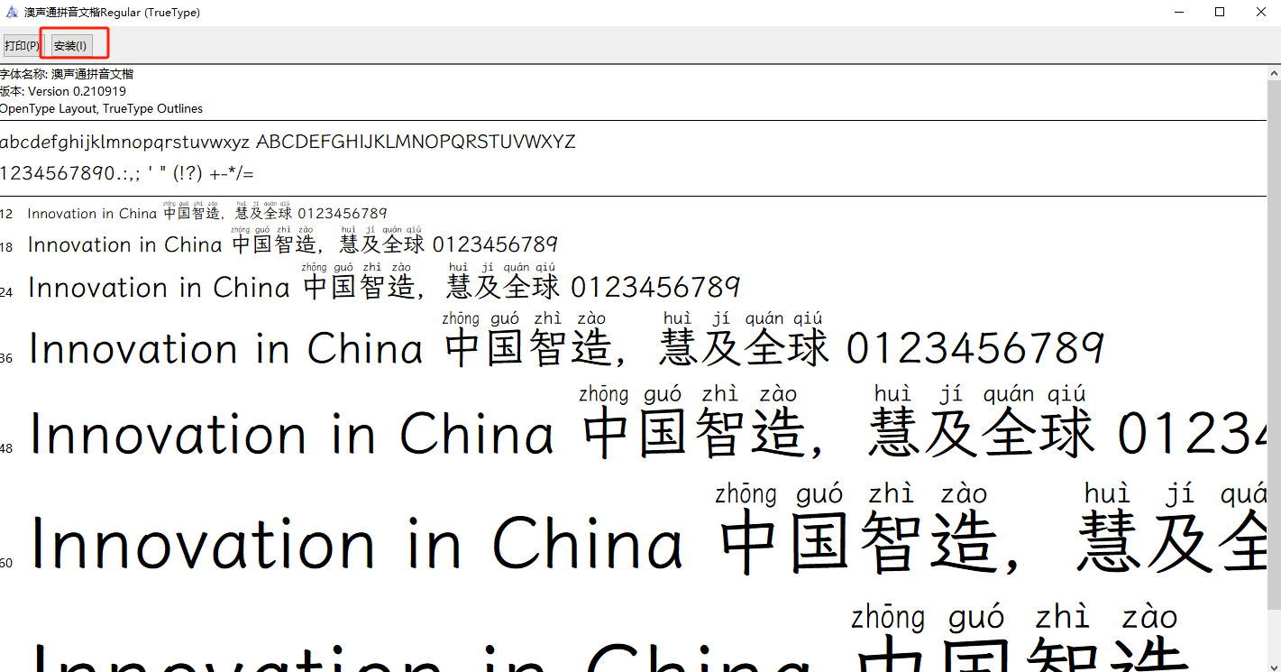The height and width of the screenshot is (672, 1281).
Task: Click the lowercase and uppercase alphabet sample line
Action: [x=288, y=142]
